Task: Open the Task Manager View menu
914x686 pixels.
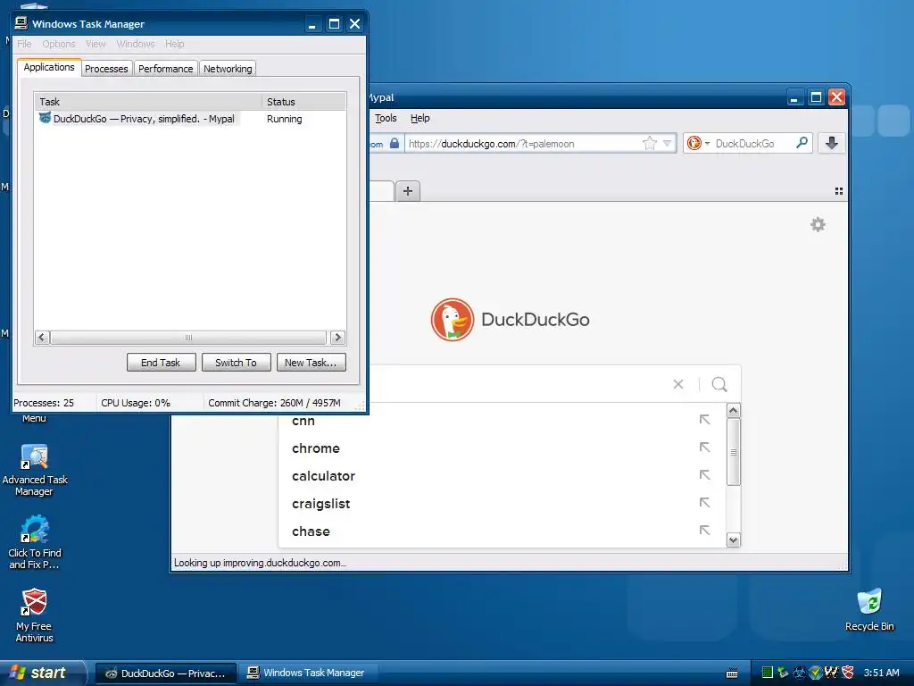Action: (96, 44)
